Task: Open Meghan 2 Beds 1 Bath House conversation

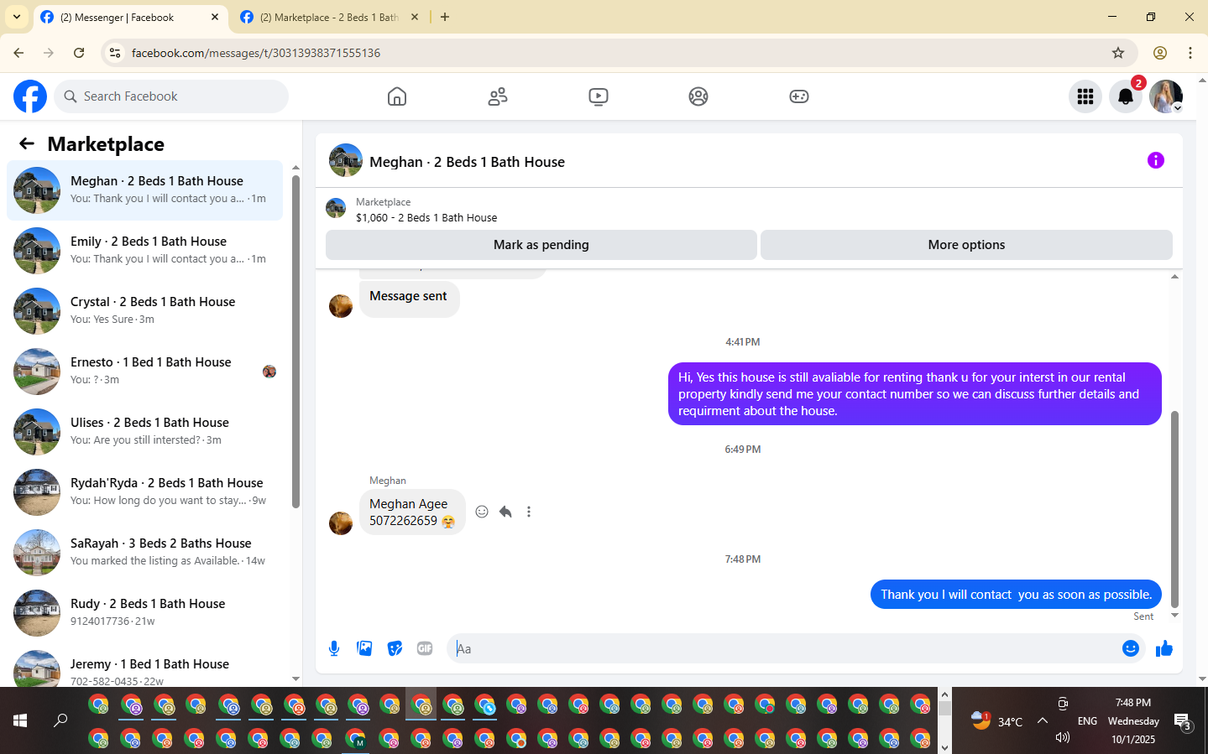Action: [144, 190]
